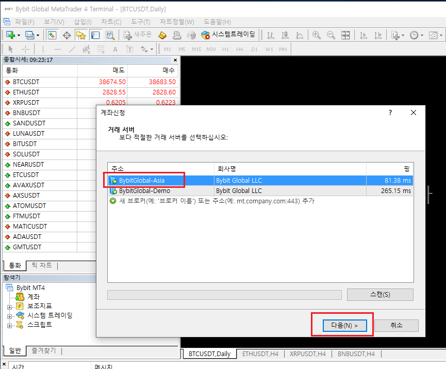Open the 차트(C) menu
The width and height of the screenshot is (446, 369).
pos(111,22)
